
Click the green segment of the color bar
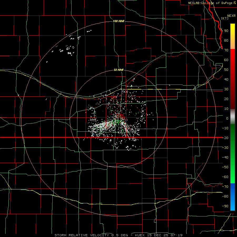233,154
